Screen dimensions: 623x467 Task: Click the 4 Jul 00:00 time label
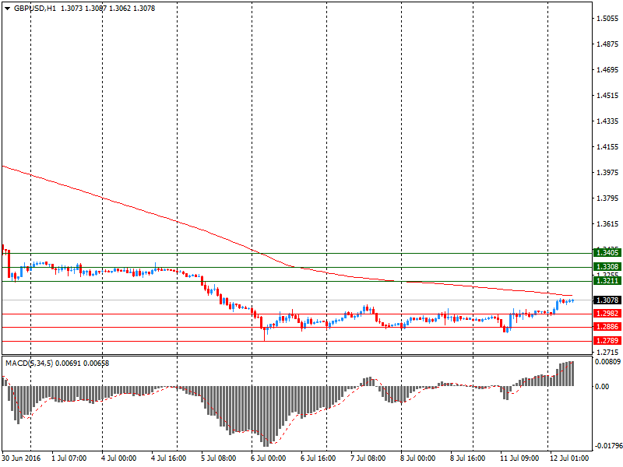click(x=119, y=458)
